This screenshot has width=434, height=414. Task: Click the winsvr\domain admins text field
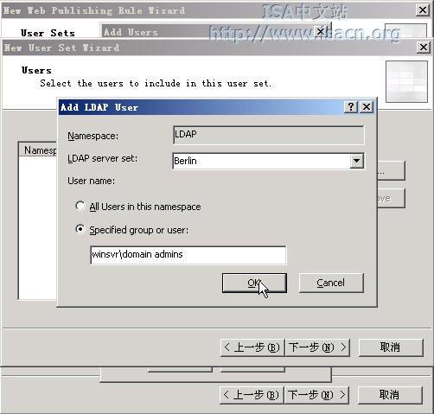pos(188,255)
